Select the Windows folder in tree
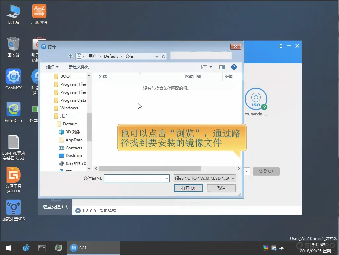The height and width of the screenshot is (255, 339). (x=69, y=108)
